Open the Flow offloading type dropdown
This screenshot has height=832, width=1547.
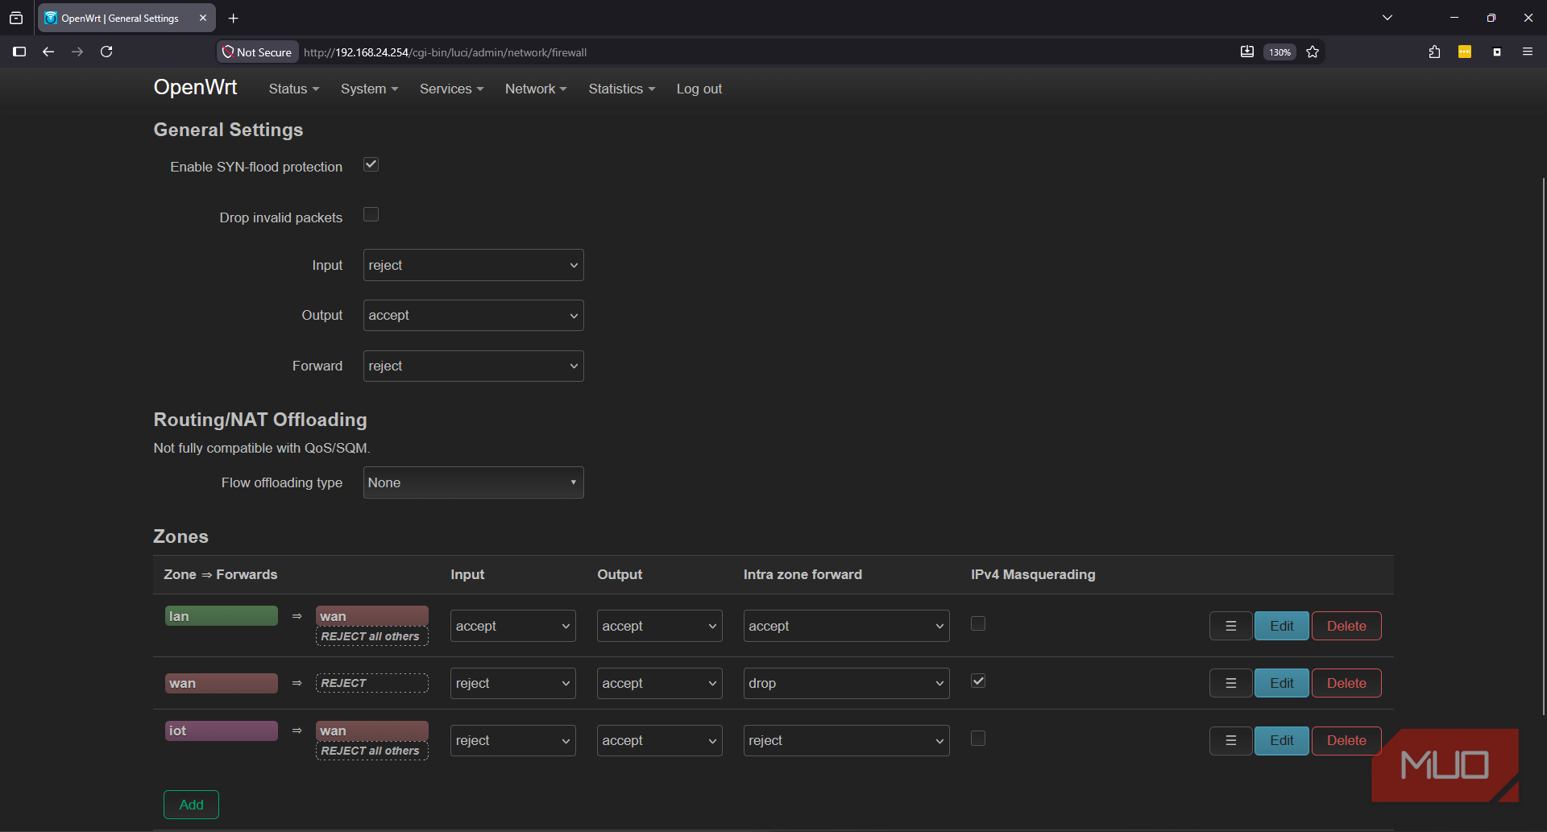point(474,482)
